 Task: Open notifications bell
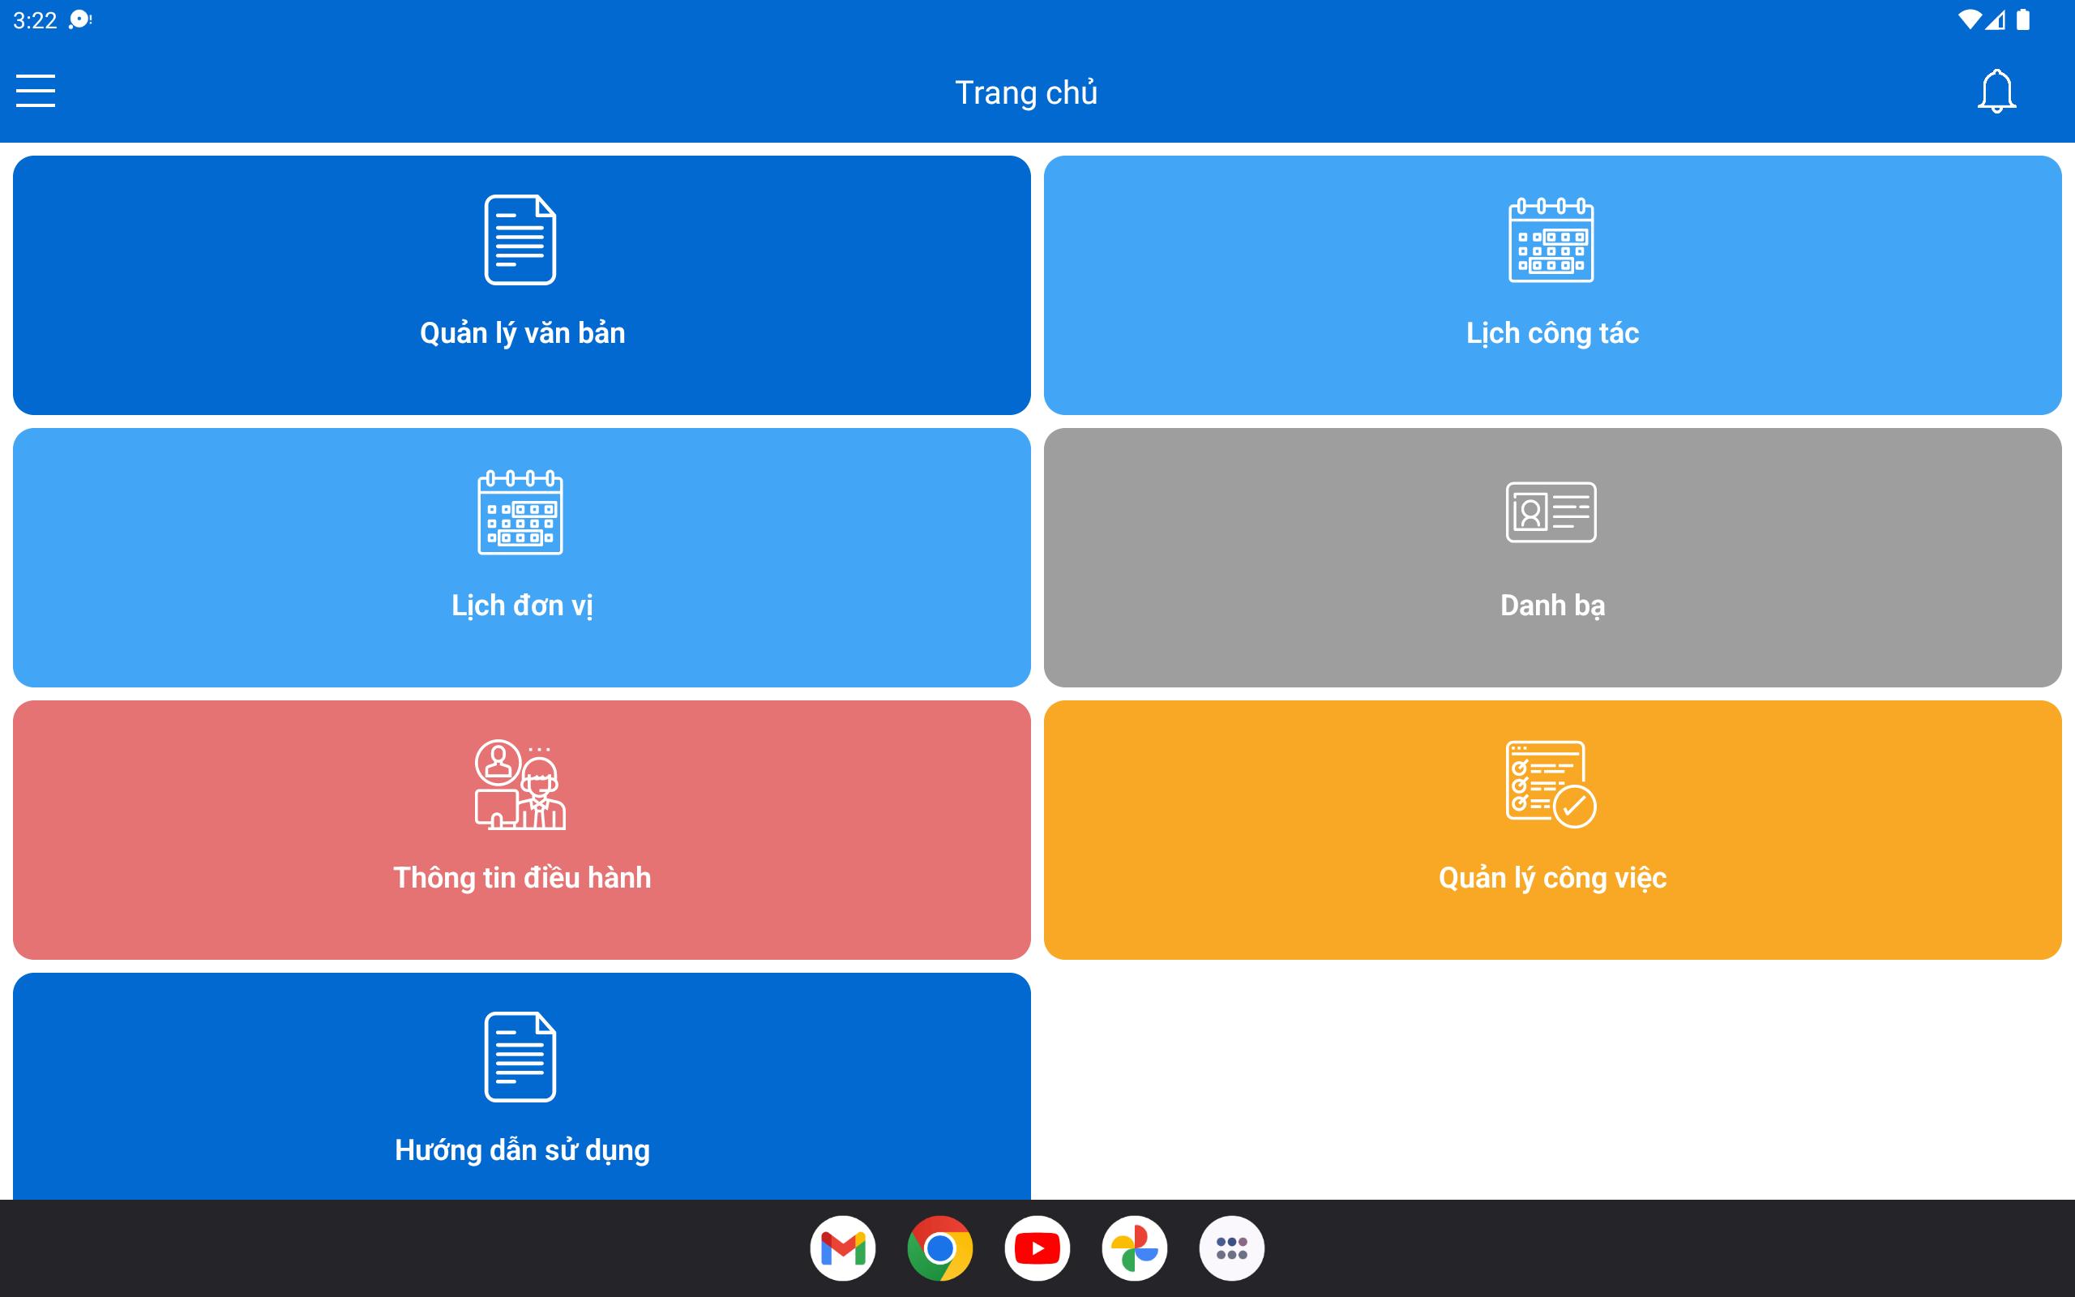1996,91
